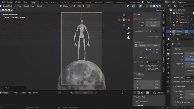The height and width of the screenshot is (109, 194).
Task: Select solid viewport shading
Action: pos(154,6)
